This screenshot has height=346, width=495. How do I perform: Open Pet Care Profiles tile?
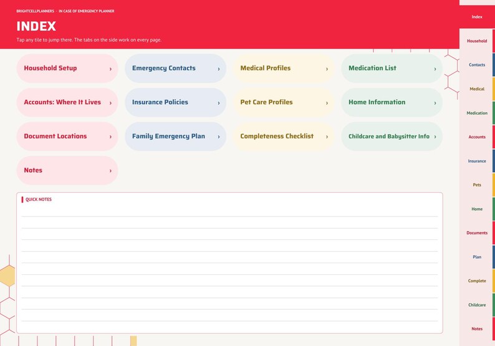(x=284, y=102)
